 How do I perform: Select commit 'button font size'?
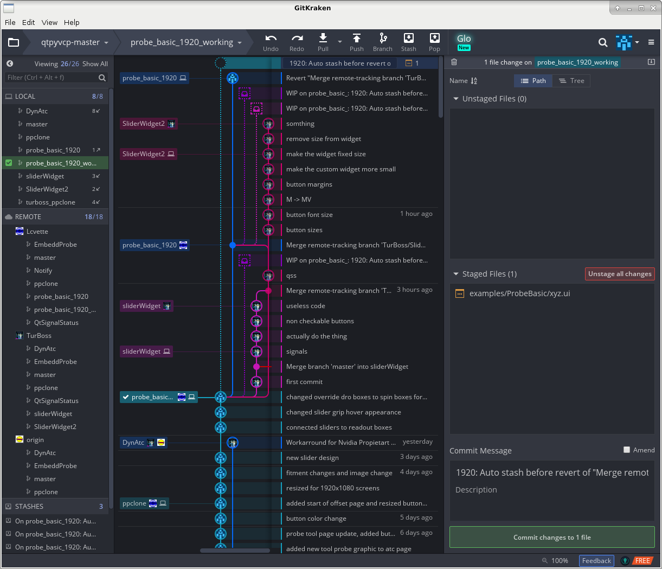click(x=310, y=215)
